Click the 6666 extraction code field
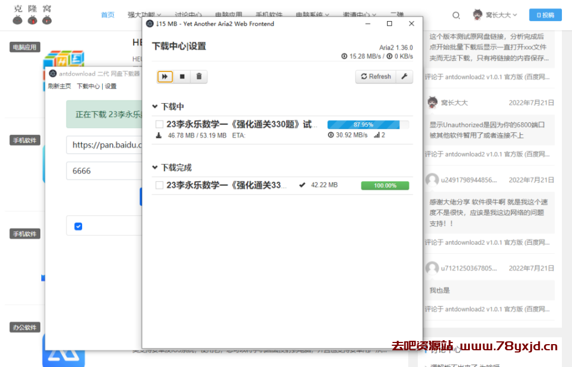 [104, 171]
